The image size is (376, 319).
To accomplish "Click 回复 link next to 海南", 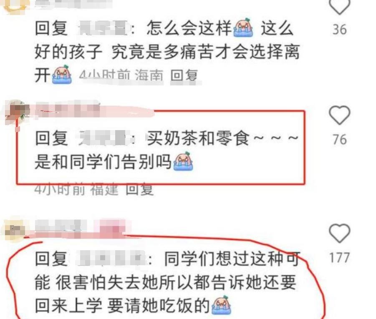I will tap(184, 75).
